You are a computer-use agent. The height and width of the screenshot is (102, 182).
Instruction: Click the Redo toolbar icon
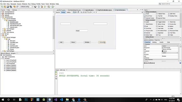pyautogui.click(x=17, y=7)
